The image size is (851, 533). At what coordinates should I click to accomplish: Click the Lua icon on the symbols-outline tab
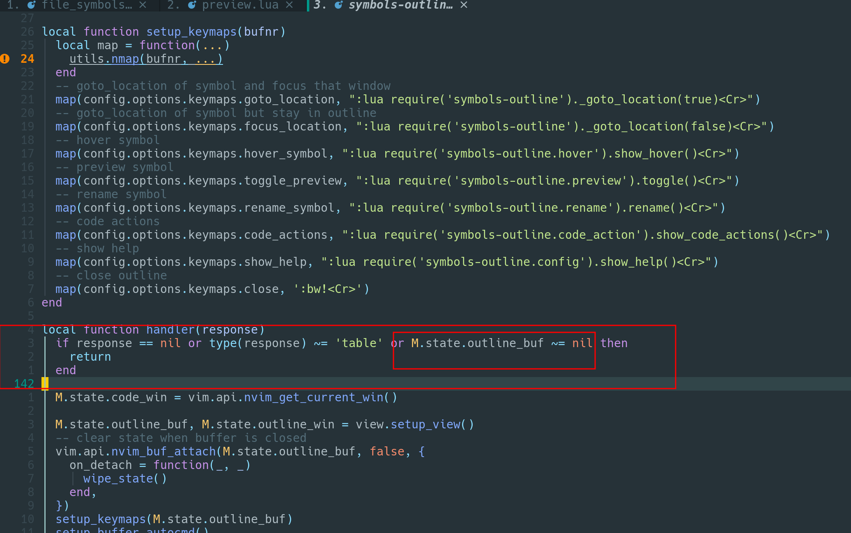(338, 5)
